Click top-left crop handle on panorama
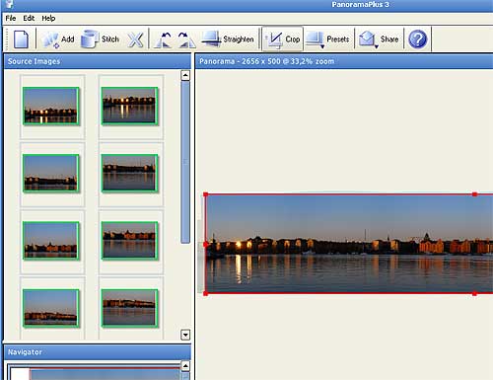 [206, 194]
